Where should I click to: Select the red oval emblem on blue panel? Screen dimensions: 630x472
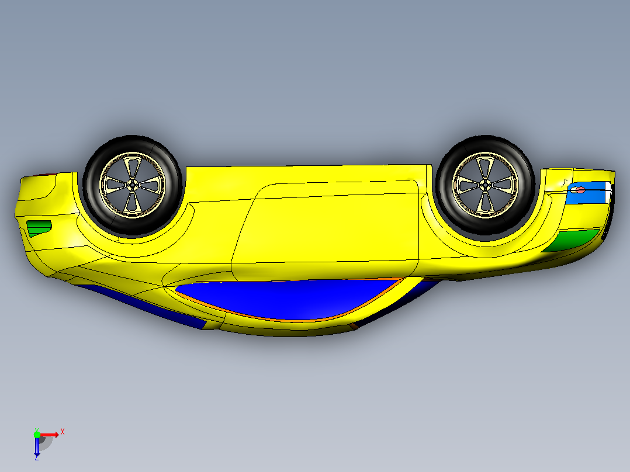580,190
